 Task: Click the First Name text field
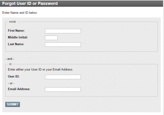point(63,31)
